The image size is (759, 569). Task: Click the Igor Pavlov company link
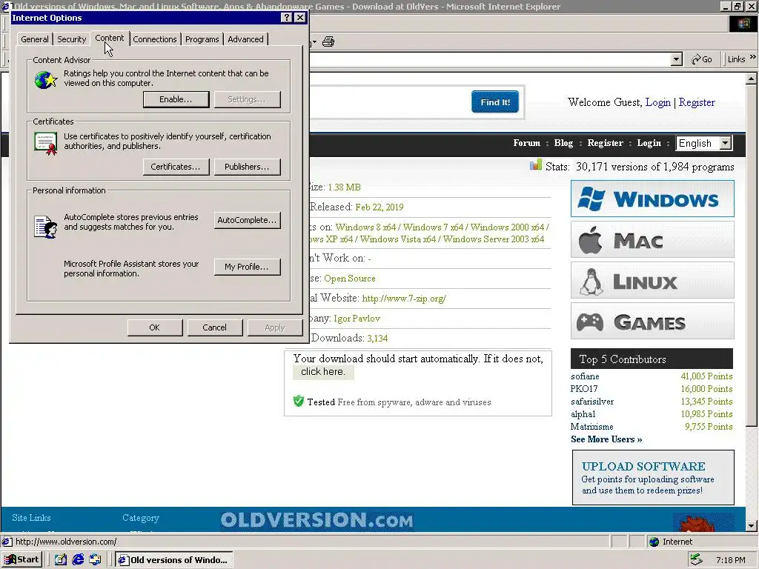click(357, 319)
